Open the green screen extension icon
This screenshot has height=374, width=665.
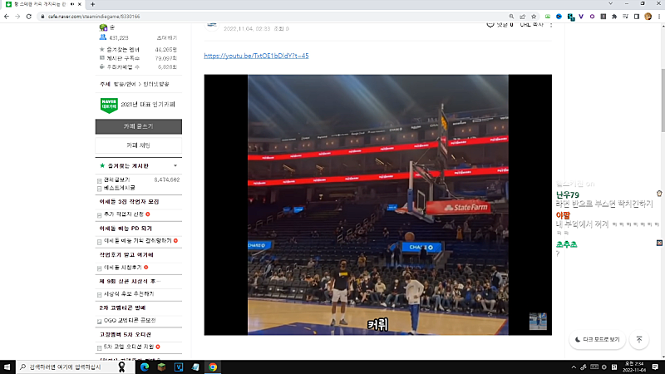tap(548, 17)
